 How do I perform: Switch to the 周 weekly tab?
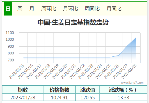coord(20,9)
